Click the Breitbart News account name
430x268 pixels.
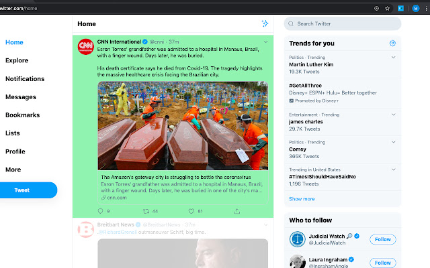(116, 225)
